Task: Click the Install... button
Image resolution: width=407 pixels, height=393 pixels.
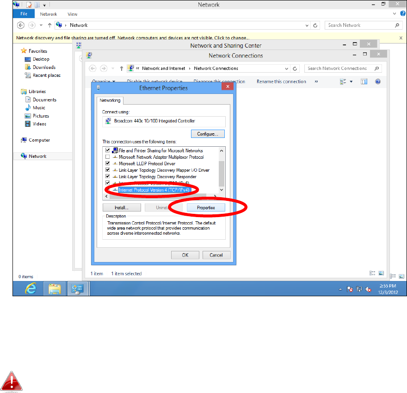Action: point(122,207)
